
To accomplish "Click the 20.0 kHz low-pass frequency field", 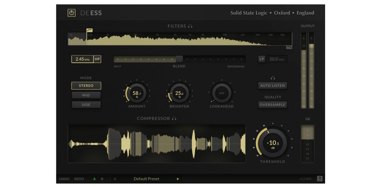I will click(276, 59).
